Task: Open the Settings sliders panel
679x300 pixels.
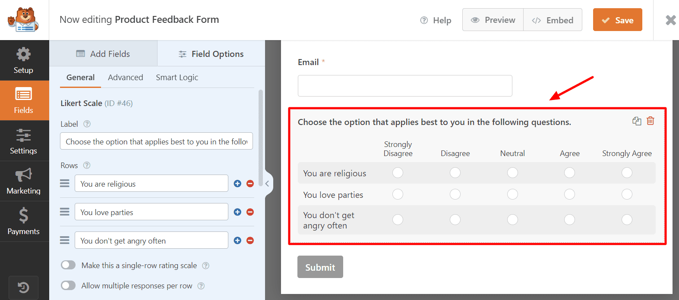Action: coord(24,141)
